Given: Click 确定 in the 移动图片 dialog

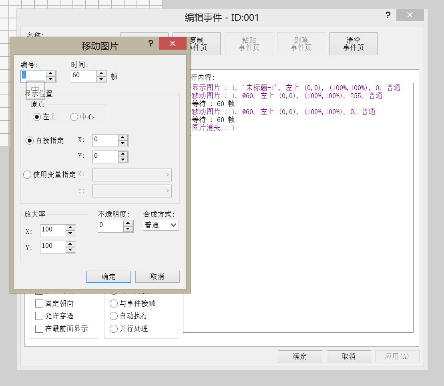Looking at the screenshot, I should 109,277.
